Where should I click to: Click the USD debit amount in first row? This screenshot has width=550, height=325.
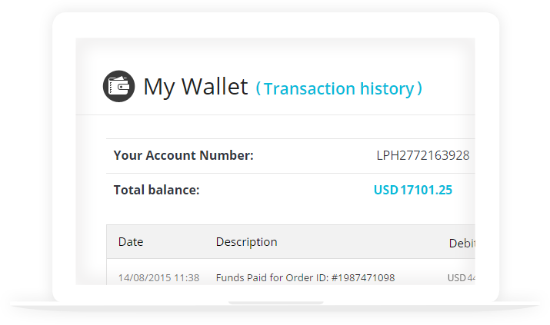pyautogui.click(x=462, y=277)
